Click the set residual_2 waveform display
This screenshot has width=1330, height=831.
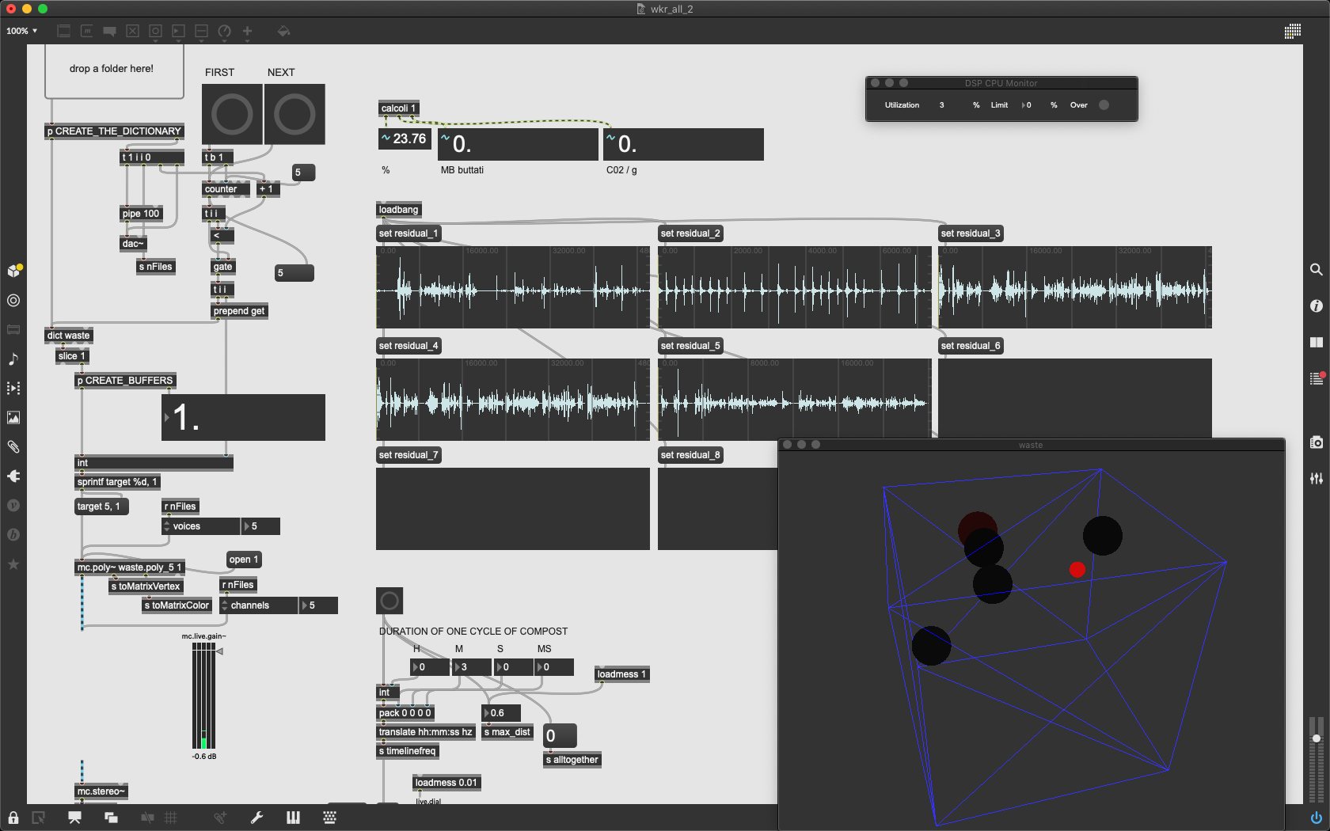(794, 287)
